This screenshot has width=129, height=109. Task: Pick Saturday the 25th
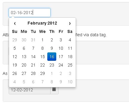(70, 65)
